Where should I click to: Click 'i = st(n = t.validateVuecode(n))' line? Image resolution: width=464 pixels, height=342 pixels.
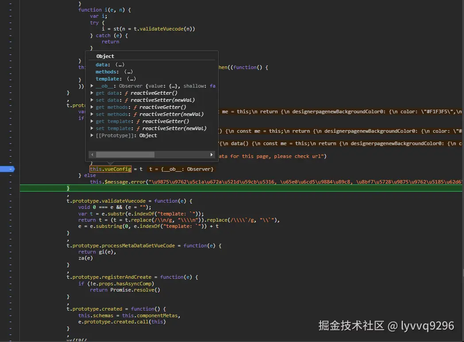[148, 29]
